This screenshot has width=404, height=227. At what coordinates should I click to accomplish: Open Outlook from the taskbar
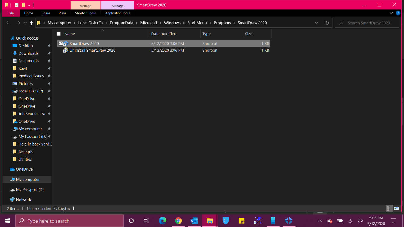[194, 221]
